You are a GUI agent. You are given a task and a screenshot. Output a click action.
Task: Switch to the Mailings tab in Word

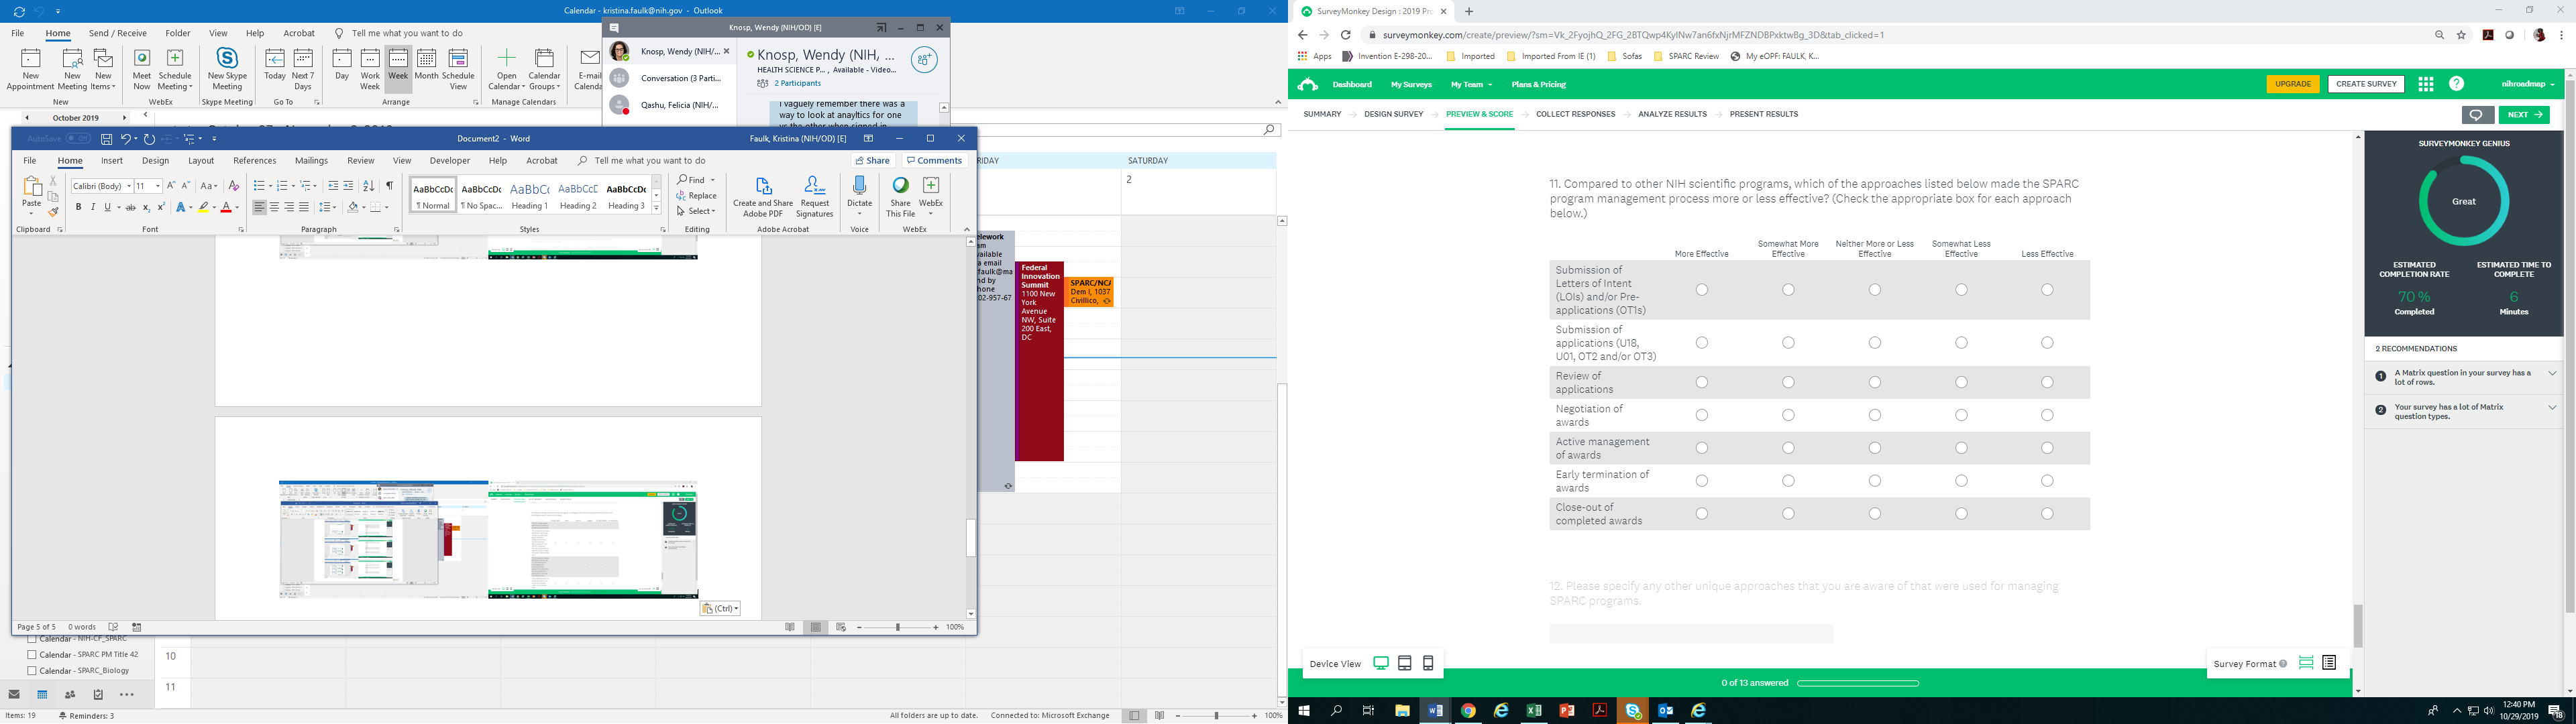tap(311, 160)
